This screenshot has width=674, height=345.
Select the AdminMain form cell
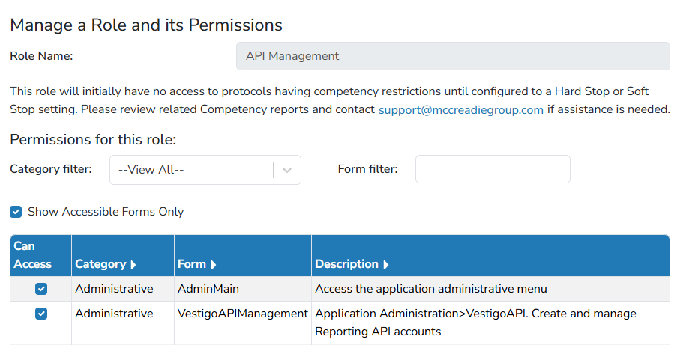pos(208,289)
